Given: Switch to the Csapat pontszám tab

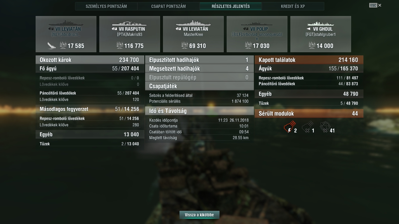Looking at the screenshot, I should pos(169,6).
